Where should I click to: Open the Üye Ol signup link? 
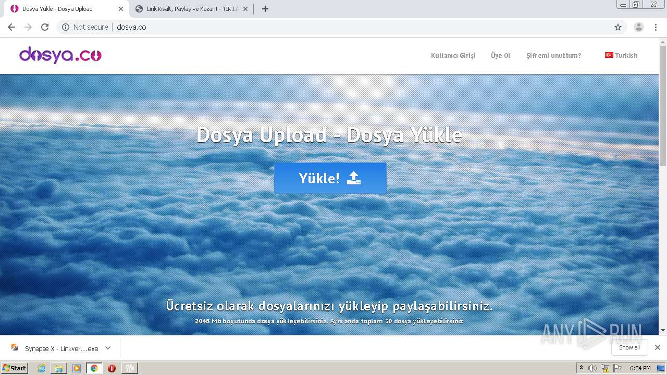[x=500, y=55]
